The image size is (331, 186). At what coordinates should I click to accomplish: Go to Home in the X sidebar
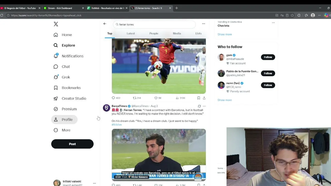(63, 35)
